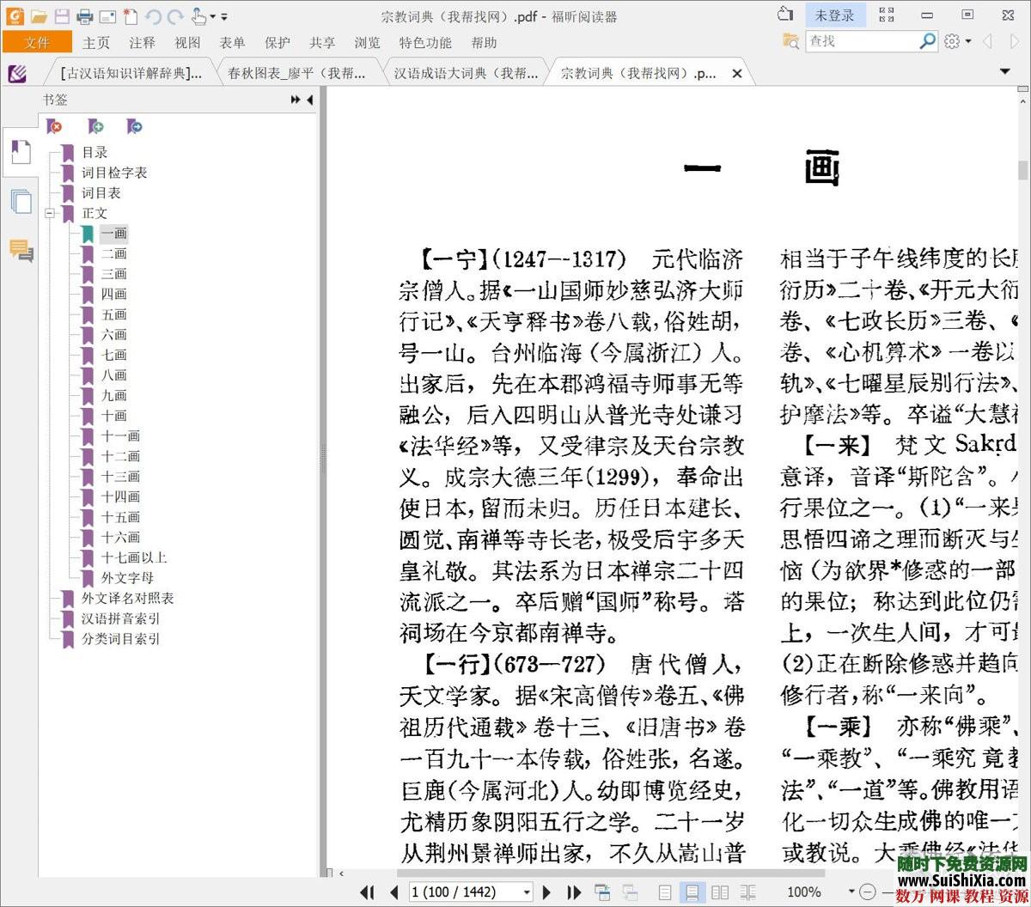The width and height of the screenshot is (1031, 907).
Task: Add a new bookmark with the green plus icon
Action: pyautogui.click(x=95, y=126)
